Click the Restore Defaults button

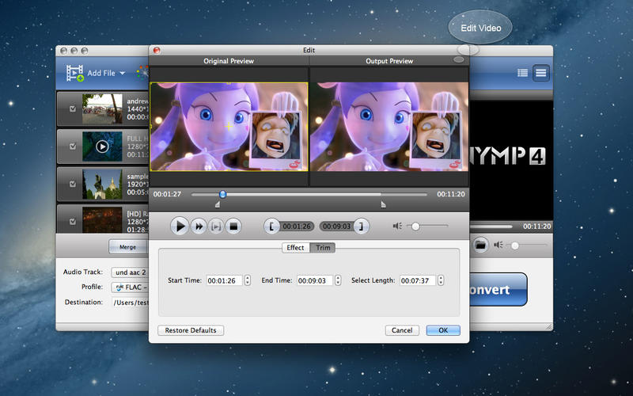(191, 330)
